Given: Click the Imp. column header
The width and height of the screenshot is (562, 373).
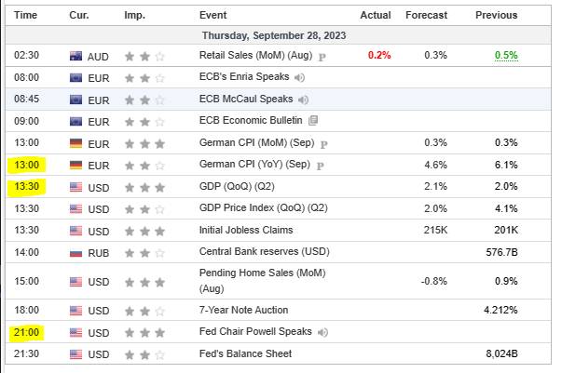Looking at the screenshot, I should tap(134, 16).
